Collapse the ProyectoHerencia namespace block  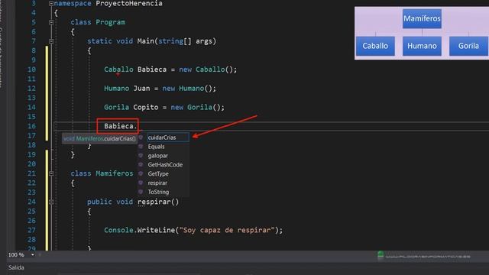tap(51, 3)
